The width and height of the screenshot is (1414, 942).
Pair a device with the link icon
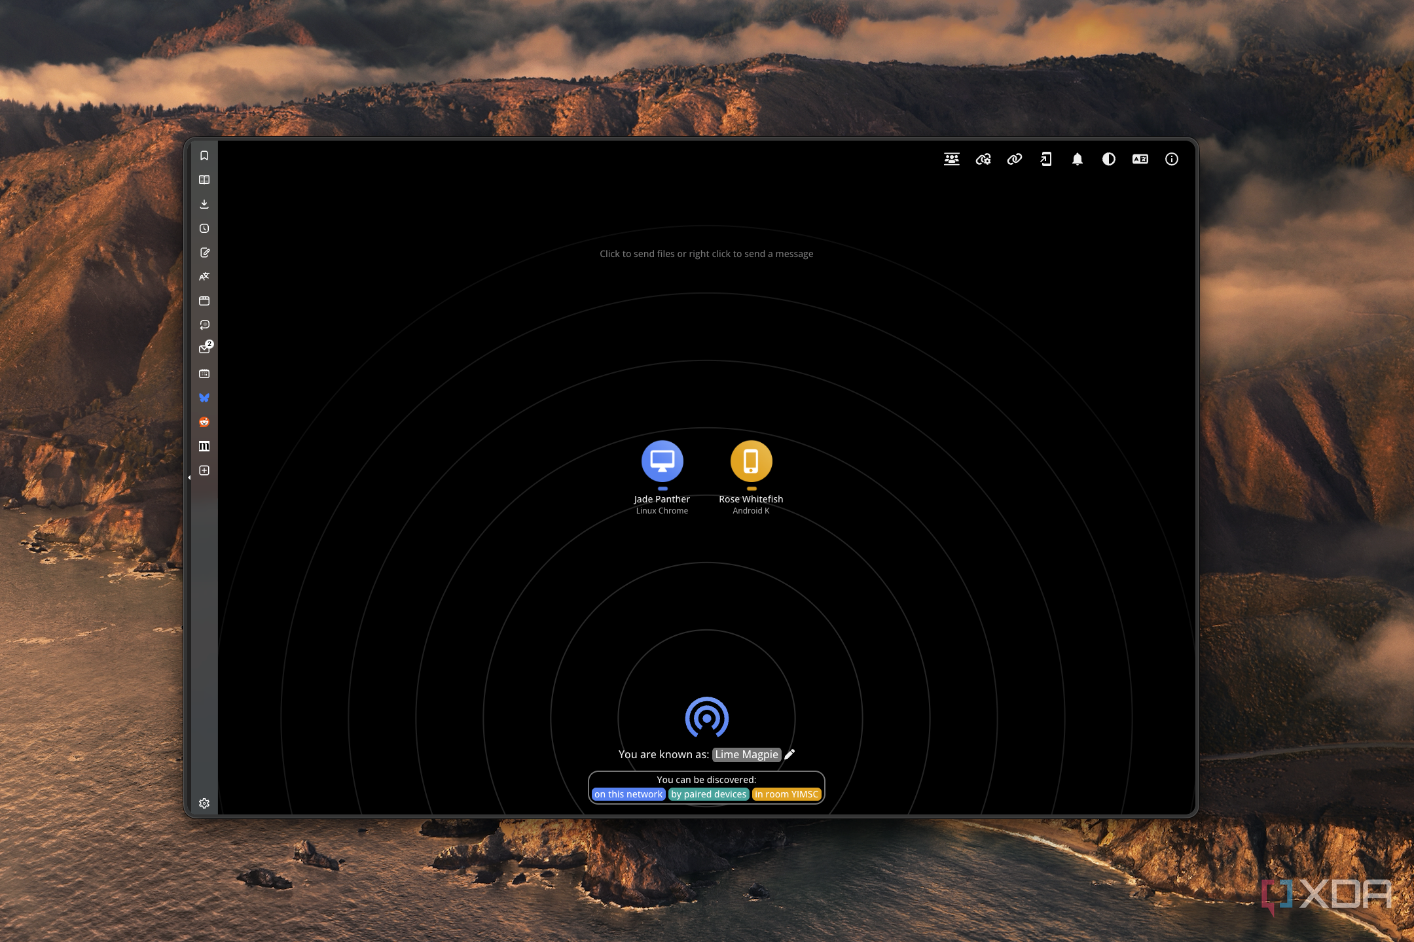[x=1015, y=159]
